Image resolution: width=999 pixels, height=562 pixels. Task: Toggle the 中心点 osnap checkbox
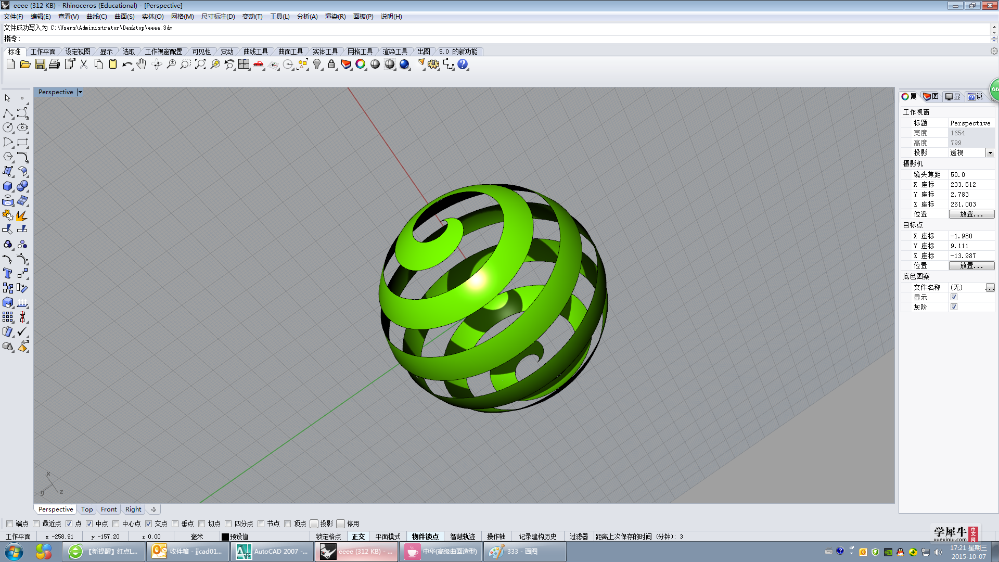[x=116, y=523]
